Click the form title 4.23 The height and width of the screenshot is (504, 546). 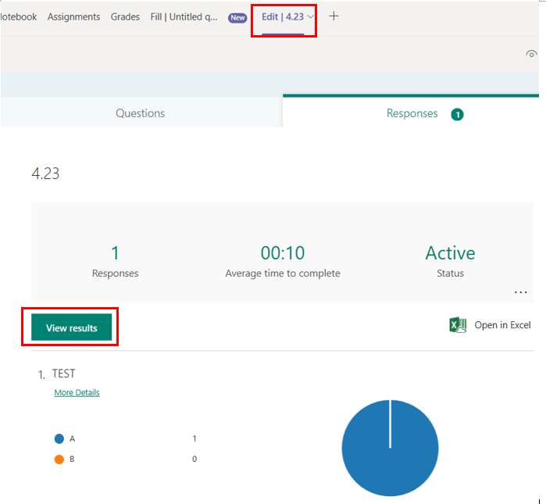(45, 173)
